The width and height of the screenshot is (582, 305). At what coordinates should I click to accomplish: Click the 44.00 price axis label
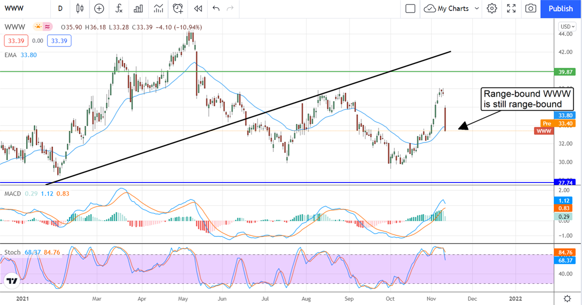pyautogui.click(x=566, y=34)
